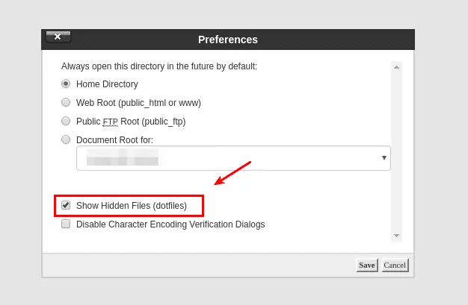468x305 pixels.
Task: Click the scrollbar up arrow
Action: (396, 67)
